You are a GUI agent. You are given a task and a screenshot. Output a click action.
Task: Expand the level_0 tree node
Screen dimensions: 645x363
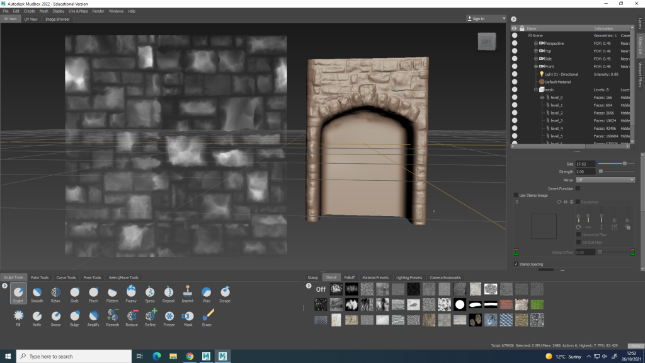pos(542,97)
